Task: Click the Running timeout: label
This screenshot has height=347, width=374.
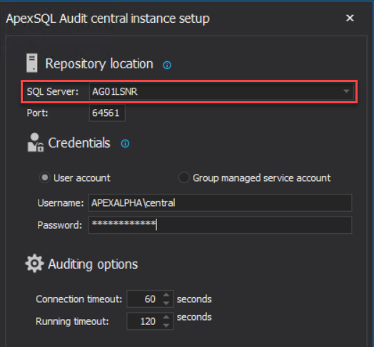Action: [72, 321]
